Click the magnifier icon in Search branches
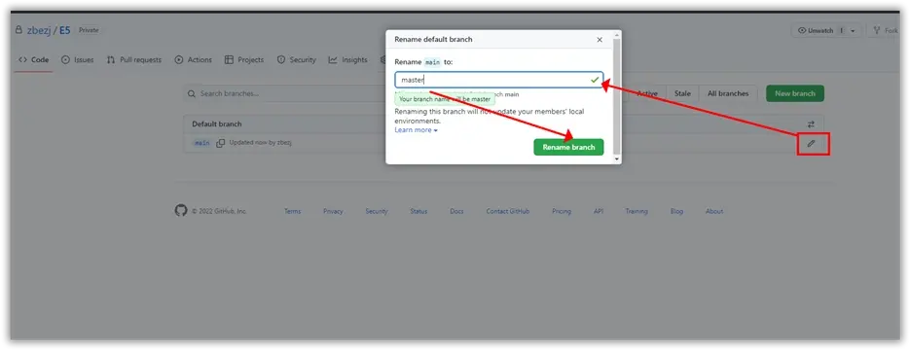910x350 pixels. click(192, 93)
